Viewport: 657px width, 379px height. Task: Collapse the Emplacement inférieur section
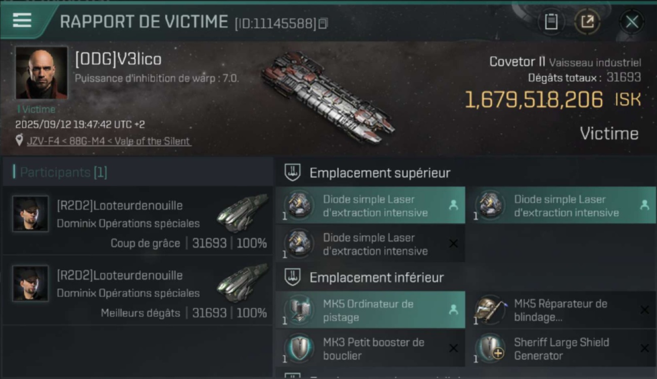point(293,277)
